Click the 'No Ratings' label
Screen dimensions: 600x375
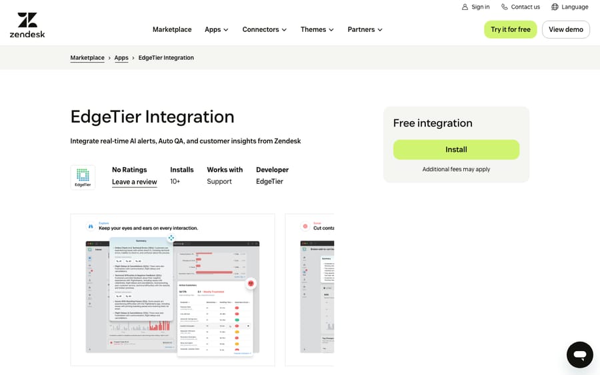(129, 170)
